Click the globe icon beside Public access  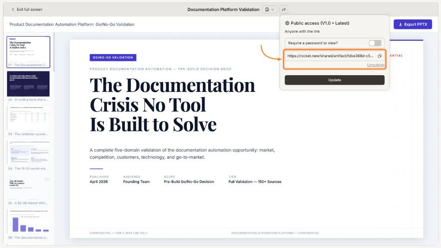coord(288,22)
